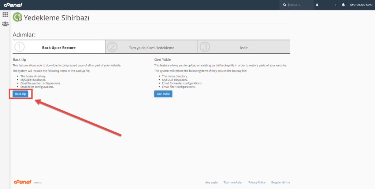The width and height of the screenshot is (375, 189).
Task: Open User Manager from the sidebar icon
Action: (5, 24)
